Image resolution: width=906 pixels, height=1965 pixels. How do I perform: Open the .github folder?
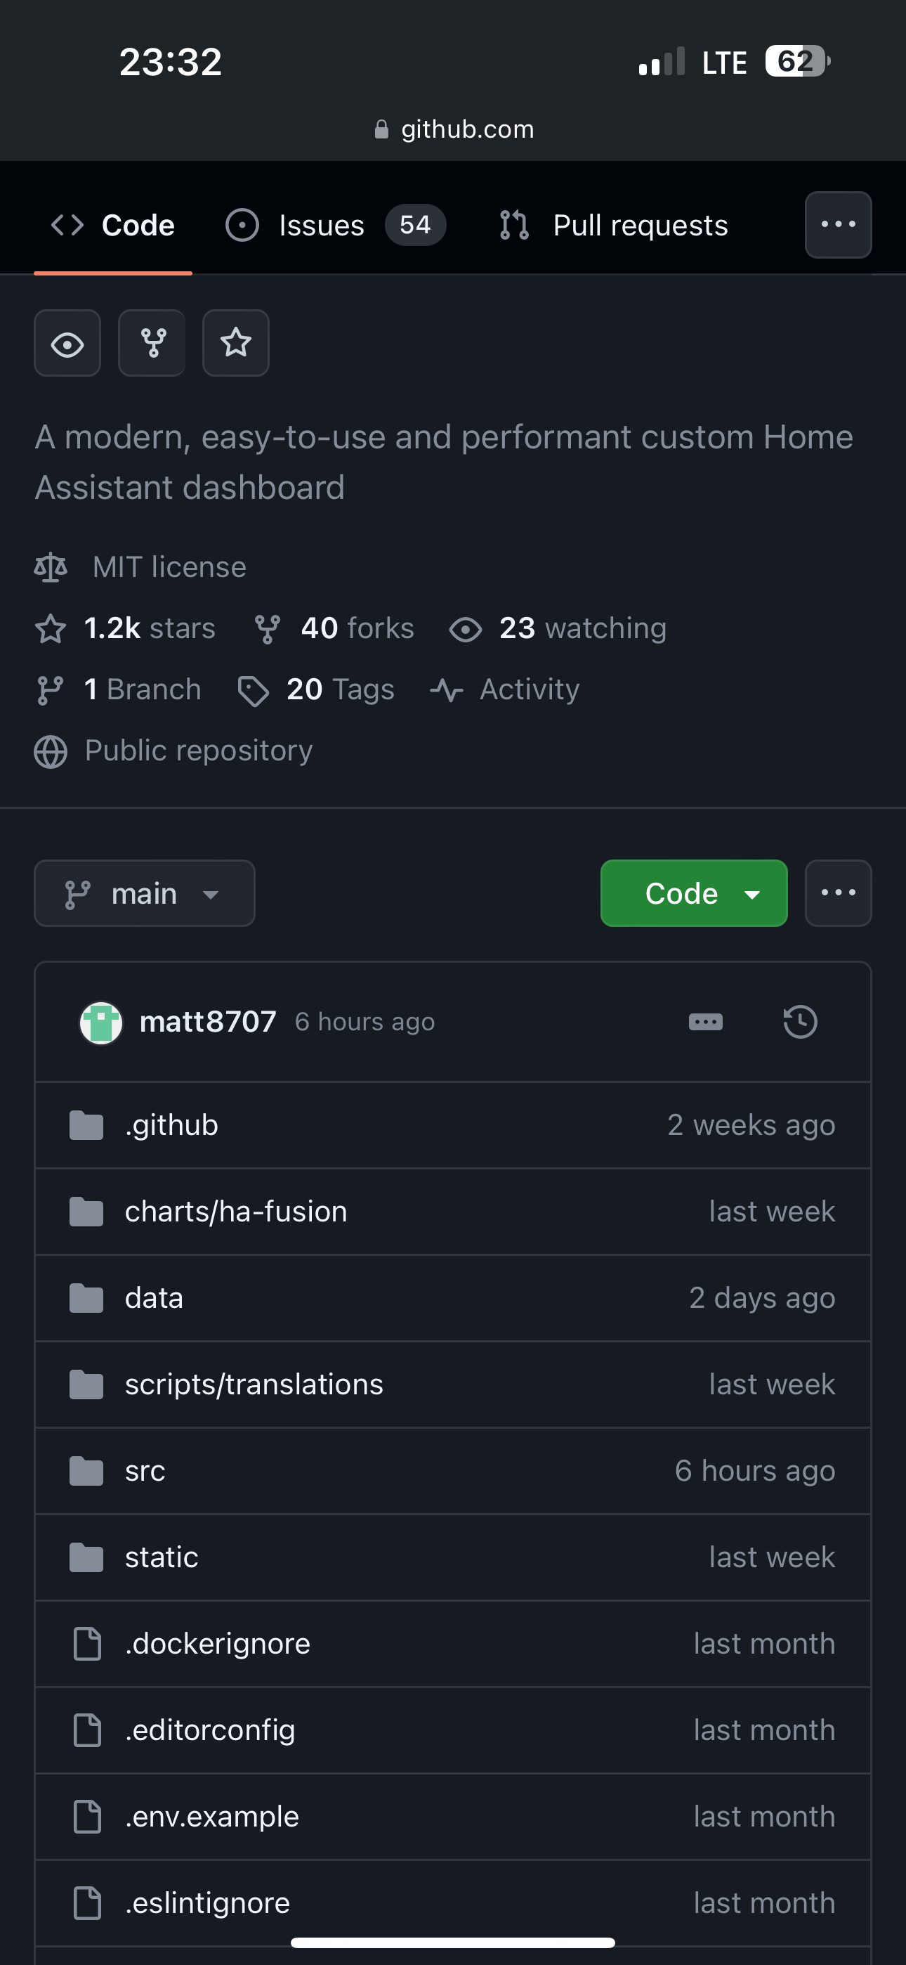pyautogui.click(x=171, y=1125)
